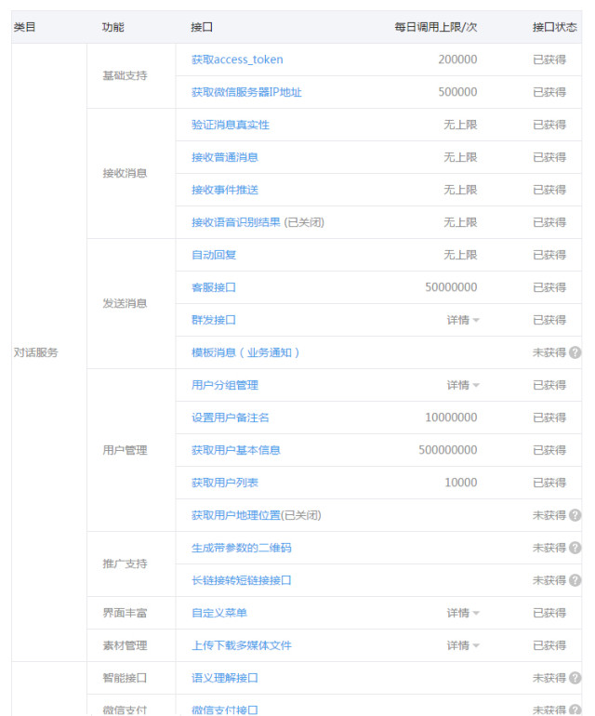Click question mark in 长链接转短链接接口 row
595x716 pixels.
[575, 580]
